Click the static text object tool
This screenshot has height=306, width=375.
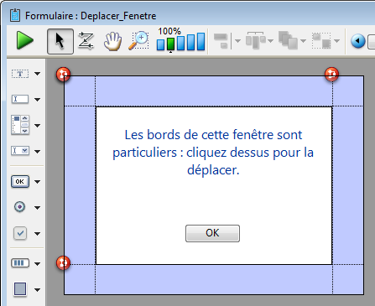20,74
